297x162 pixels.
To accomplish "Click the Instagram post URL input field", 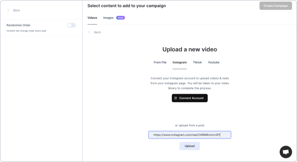I will (x=190, y=135).
